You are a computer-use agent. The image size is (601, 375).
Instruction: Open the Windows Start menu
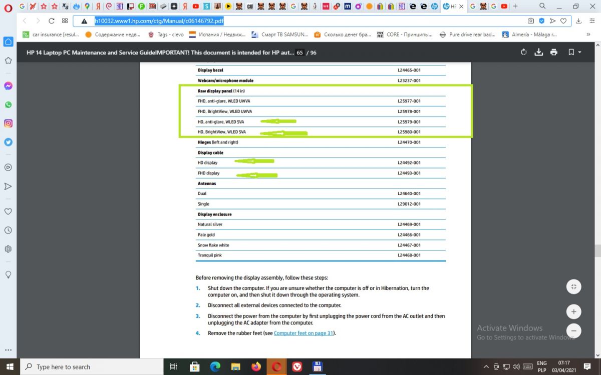coord(10,366)
